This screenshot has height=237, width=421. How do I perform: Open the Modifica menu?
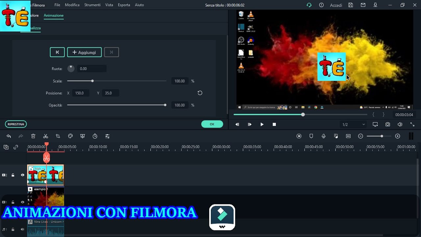(72, 5)
